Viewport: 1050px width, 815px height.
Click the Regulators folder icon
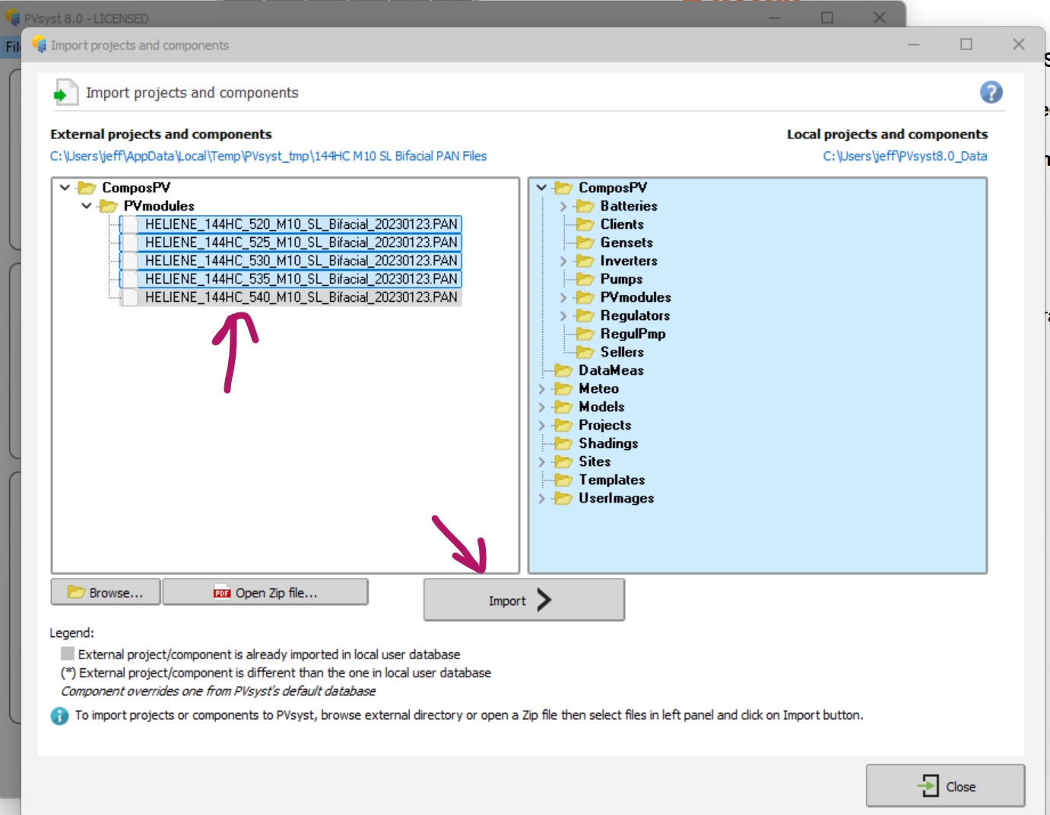tap(585, 316)
